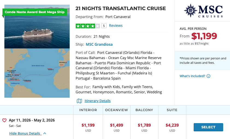Viewport: 230px width, 139px height.
Task: Open the MSC Grandiosa ship link
Action: (99, 44)
